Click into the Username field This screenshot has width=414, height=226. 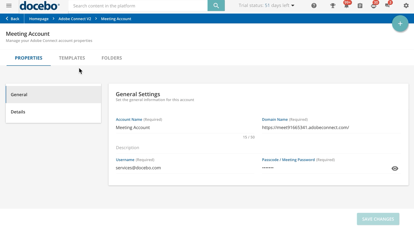coord(185,168)
